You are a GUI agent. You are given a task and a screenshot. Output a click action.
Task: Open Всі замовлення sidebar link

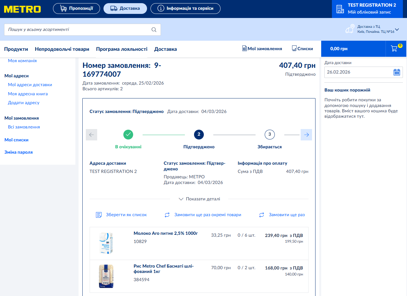click(x=24, y=127)
